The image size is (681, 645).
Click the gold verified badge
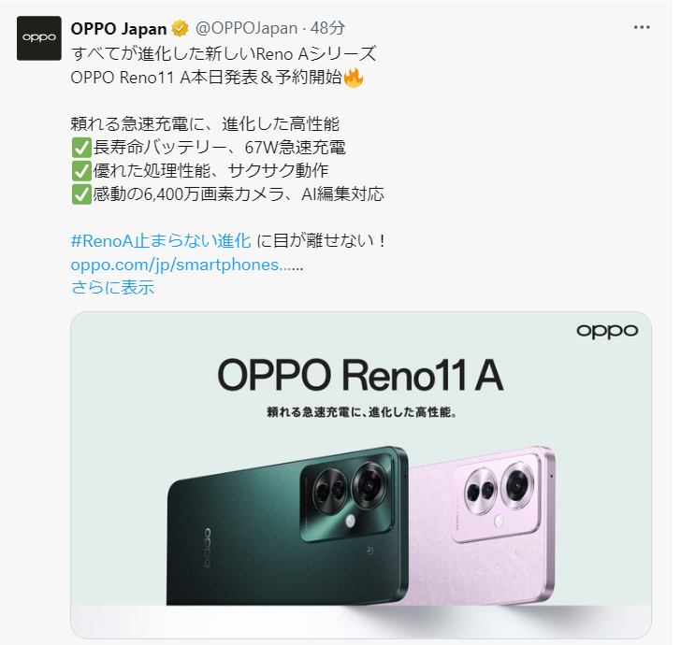click(x=180, y=29)
